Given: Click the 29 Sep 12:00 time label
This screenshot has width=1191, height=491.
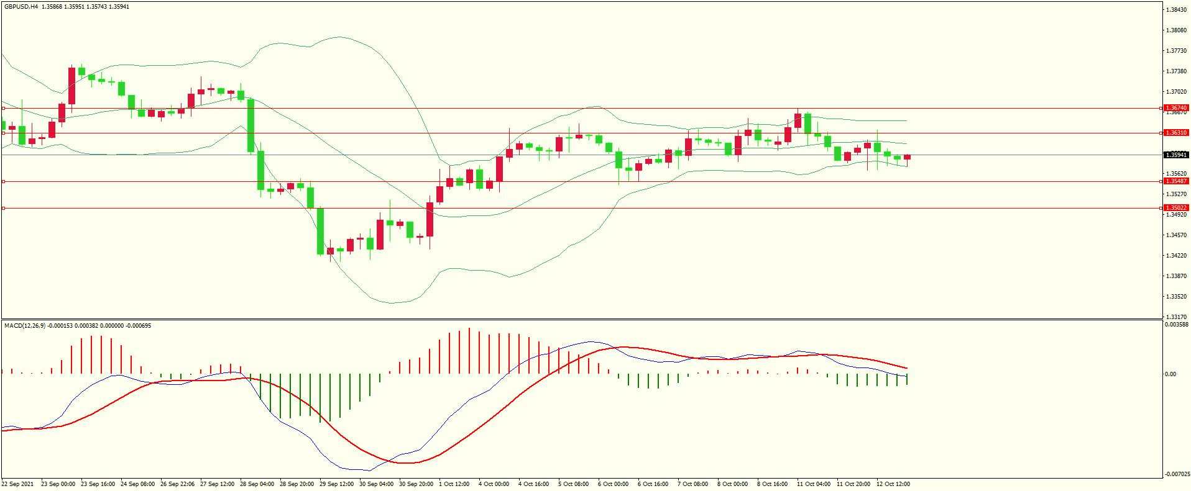Looking at the screenshot, I should click(x=336, y=484).
